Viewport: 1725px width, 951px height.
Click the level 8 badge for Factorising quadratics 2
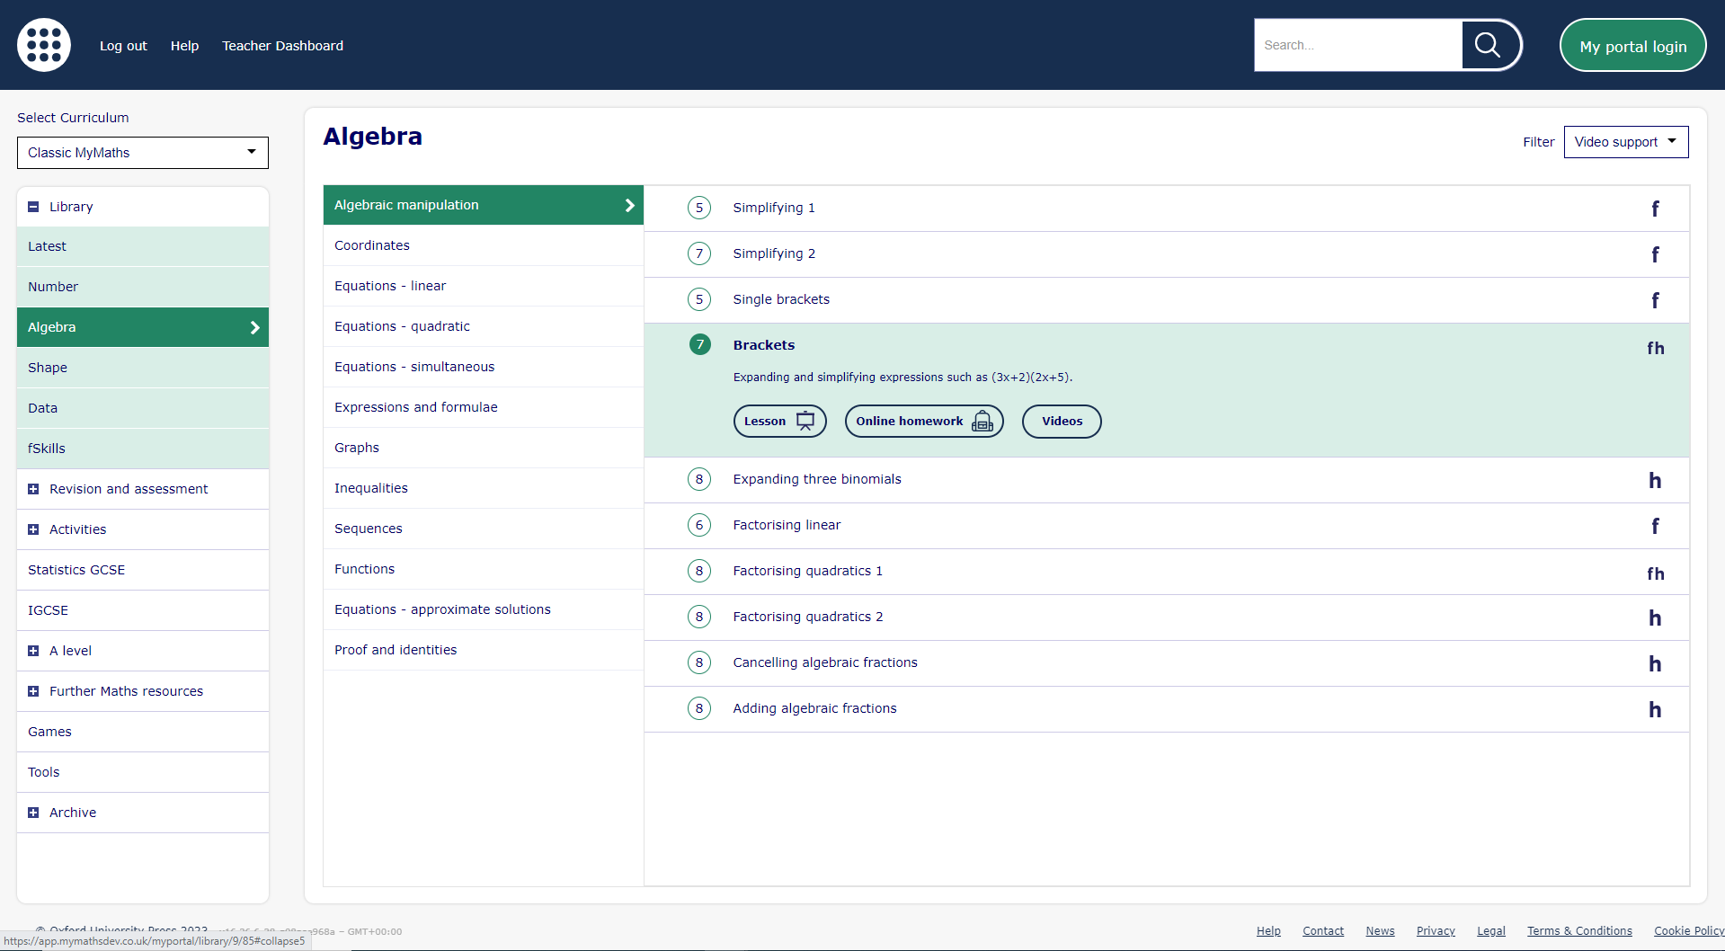tap(699, 617)
